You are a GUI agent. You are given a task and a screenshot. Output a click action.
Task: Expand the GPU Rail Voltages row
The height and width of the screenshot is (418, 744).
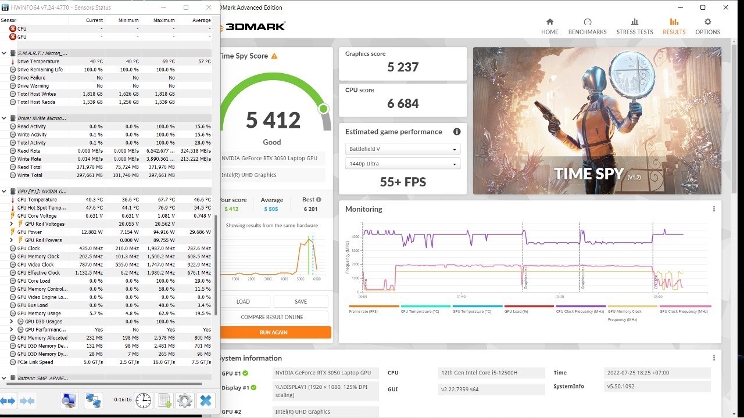pyautogui.click(x=12, y=224)
